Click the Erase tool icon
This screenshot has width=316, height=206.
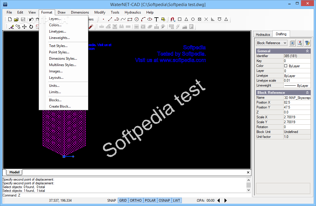pyautogui.click(x=12, y=27)
